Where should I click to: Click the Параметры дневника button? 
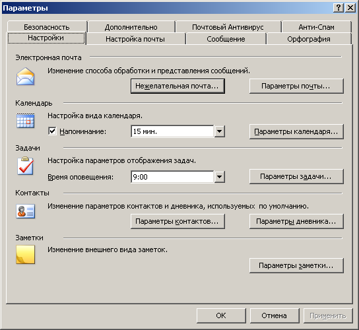[x=296, y=221]
